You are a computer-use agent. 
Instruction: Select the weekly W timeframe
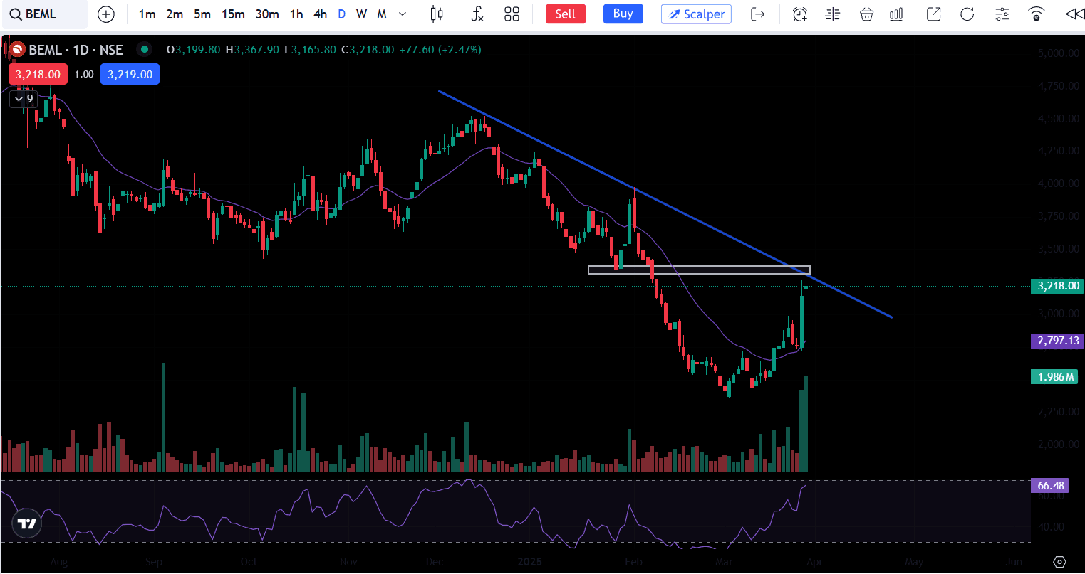[362, 14]
